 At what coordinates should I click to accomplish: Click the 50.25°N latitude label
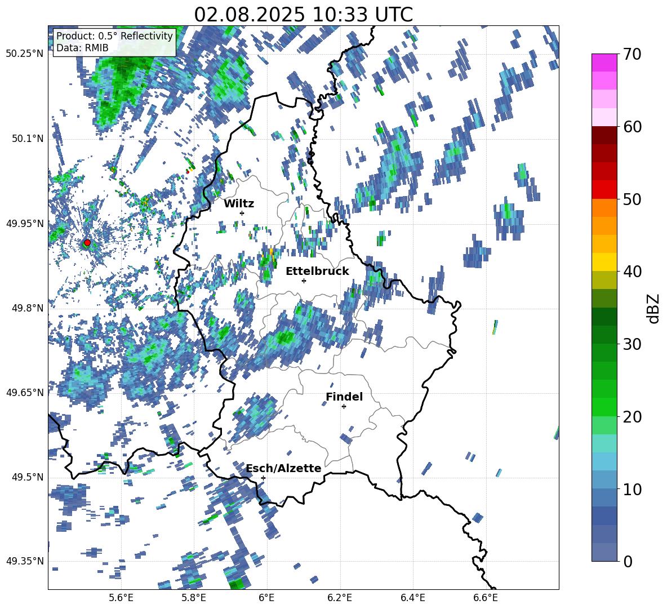pyautogui.click(x=25, y=54)
